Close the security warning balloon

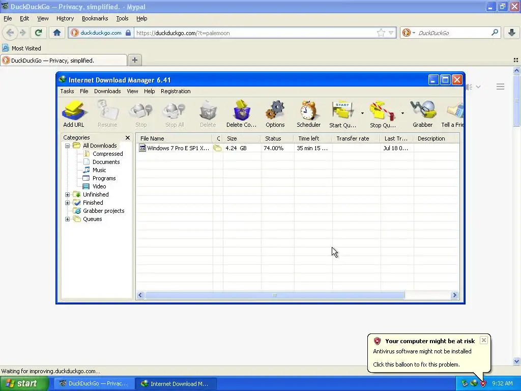pos(484,340)
